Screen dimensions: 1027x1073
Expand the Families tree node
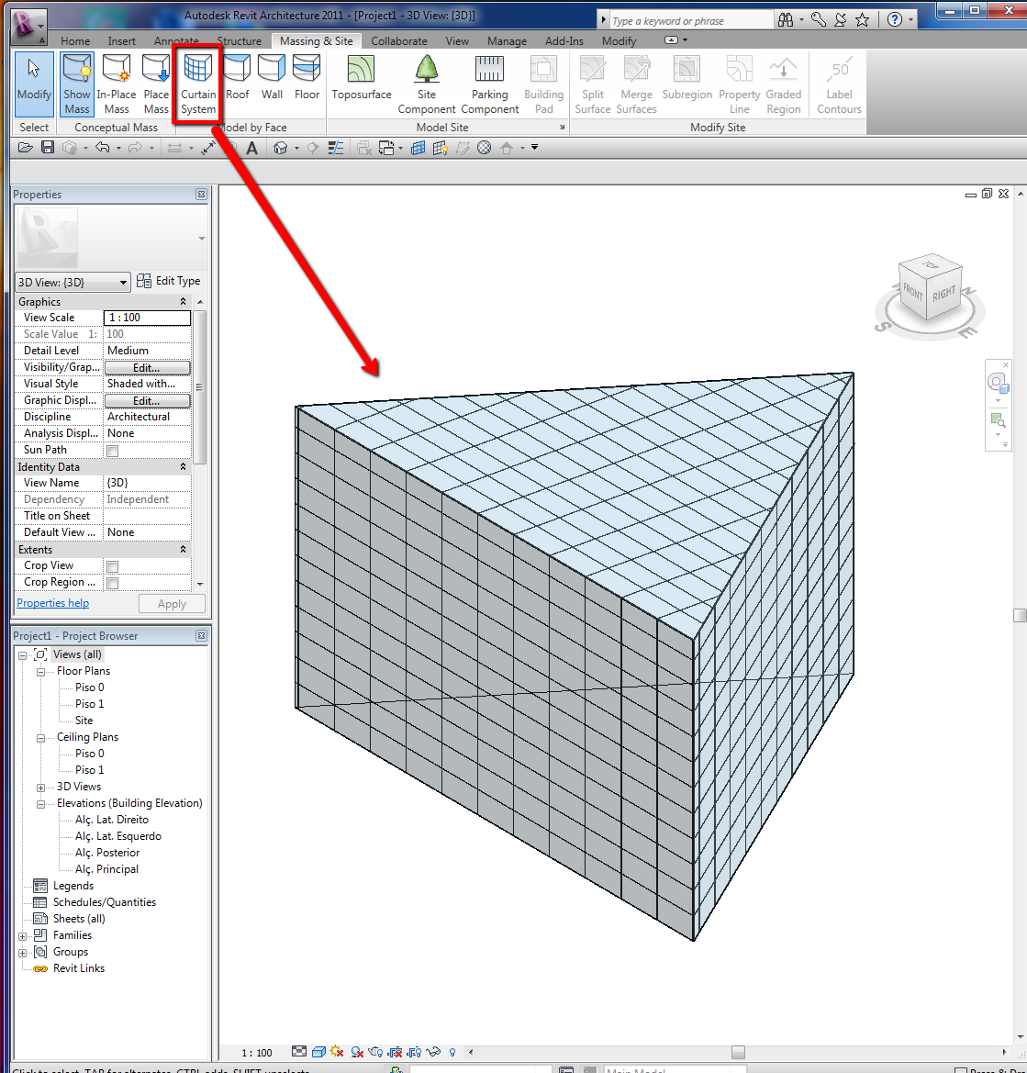[23, 935]
